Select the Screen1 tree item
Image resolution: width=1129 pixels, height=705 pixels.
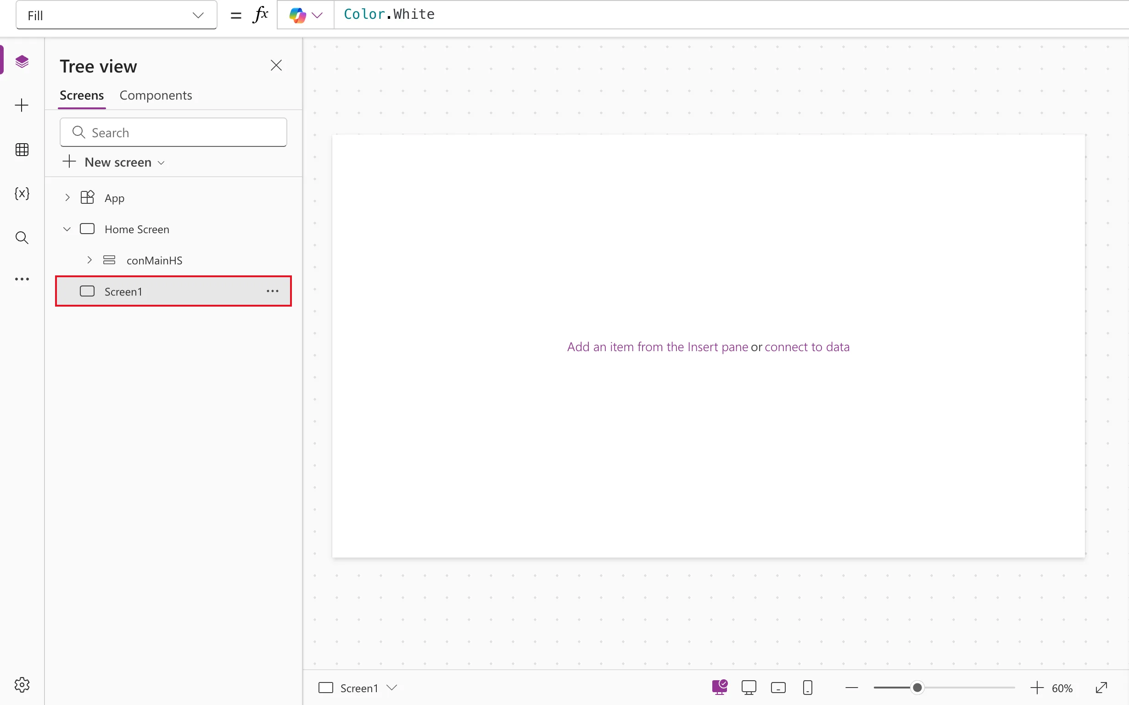pos(173,291)
